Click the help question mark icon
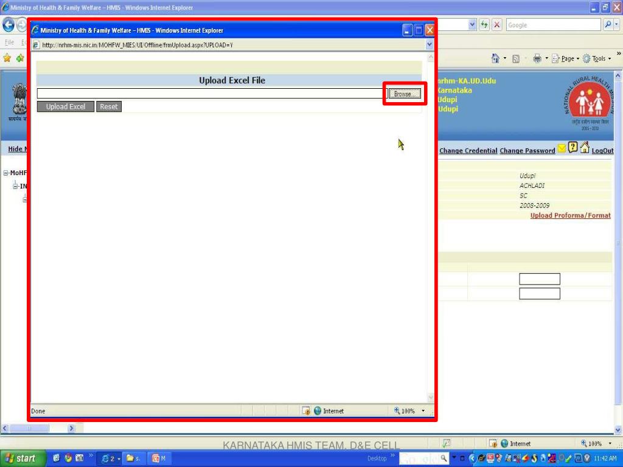The height and width of the screenshot is (467, 623). pos(573,147)
